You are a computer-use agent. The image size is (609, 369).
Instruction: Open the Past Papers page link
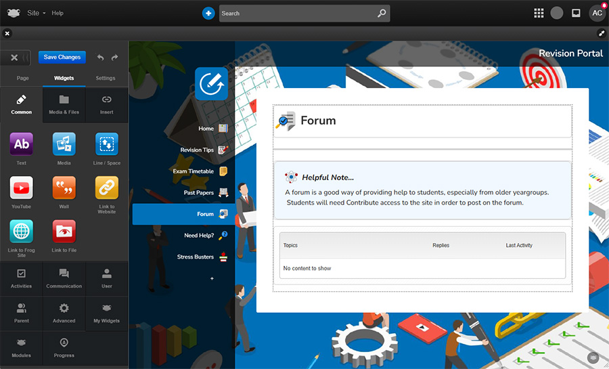[x=199, y=193]
